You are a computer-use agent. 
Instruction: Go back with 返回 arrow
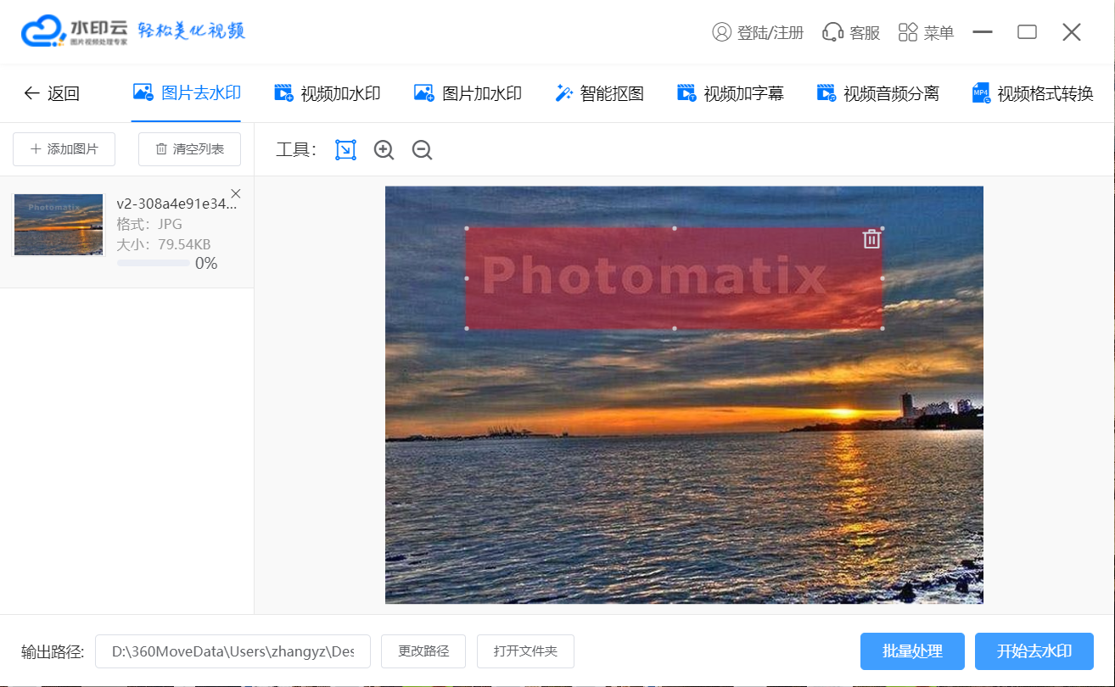click(51, 93)
